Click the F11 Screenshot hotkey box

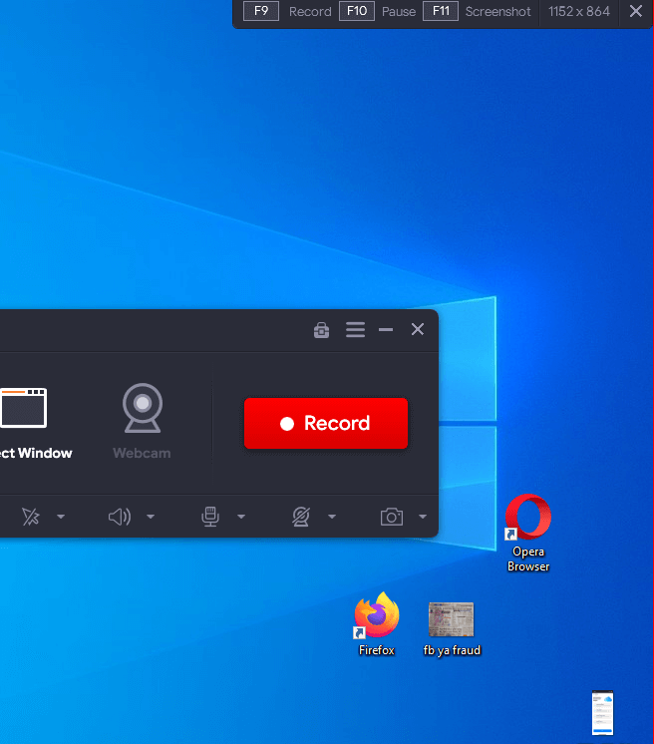[440, 12]
